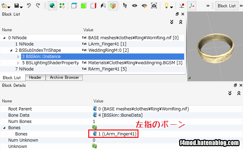This screenshot has height=150, width=243.
Task: Float the Block Details panel
Action: click(235, 85)
